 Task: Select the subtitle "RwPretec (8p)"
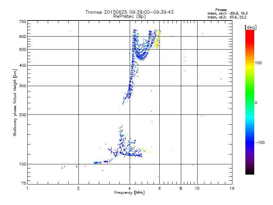tap(129, 16)
